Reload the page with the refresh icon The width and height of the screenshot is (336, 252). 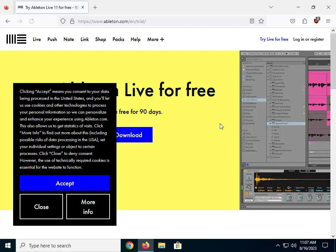pyautogui.click(x=31, y=21)
